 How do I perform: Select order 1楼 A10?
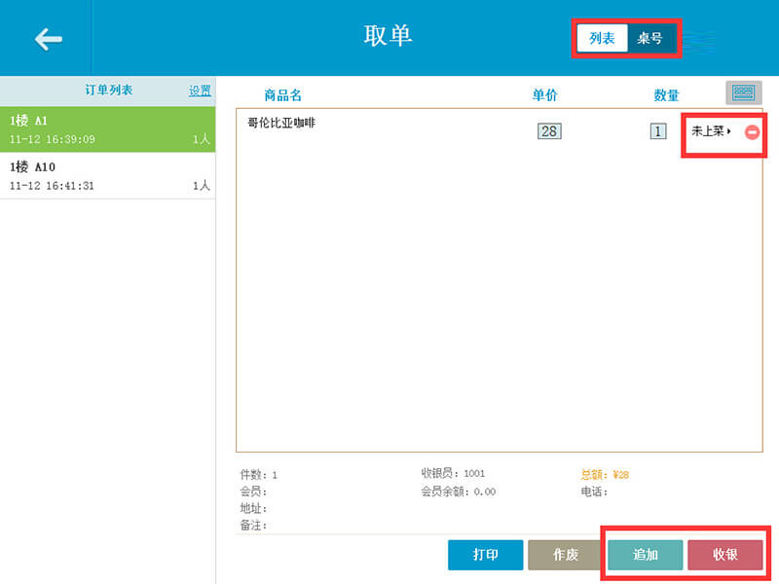(x=108, y=176)
